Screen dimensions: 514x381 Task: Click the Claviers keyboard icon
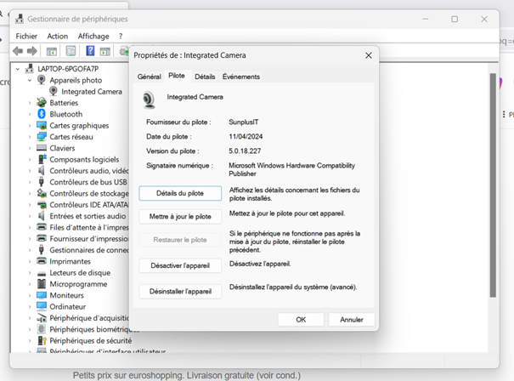click(x=41, y=148)
